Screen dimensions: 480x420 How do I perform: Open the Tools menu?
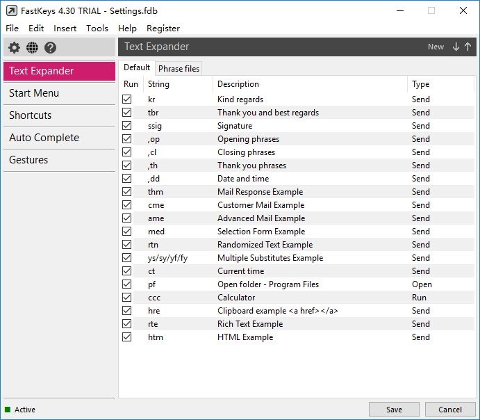tap(97, 29)
